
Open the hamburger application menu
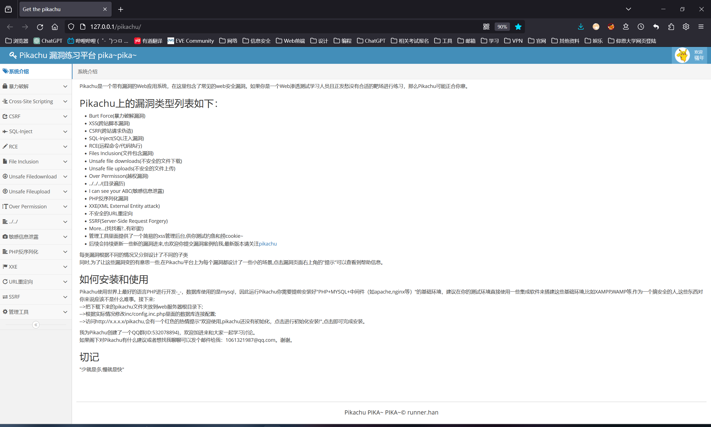coord(701,27)
